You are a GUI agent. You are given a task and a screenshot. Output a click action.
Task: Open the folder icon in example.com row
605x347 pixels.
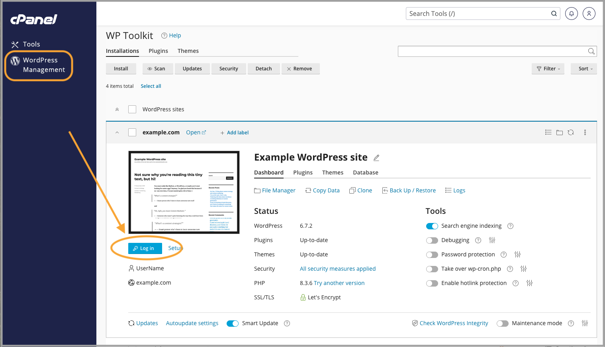pyautogui.click(x=560, y=132)
